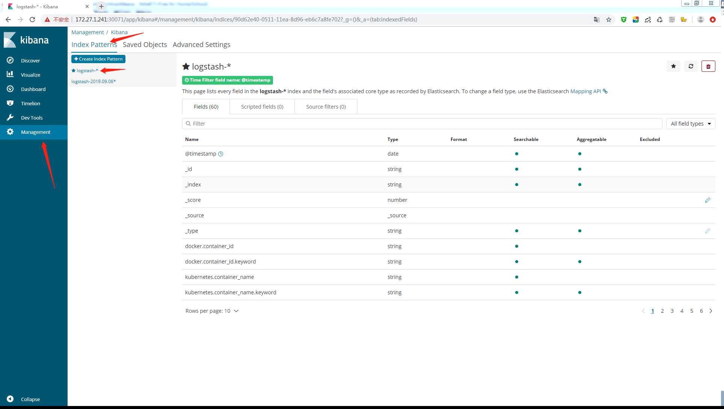
Task: Select the logstash-* index pattern link
Action: pos(87,71)
